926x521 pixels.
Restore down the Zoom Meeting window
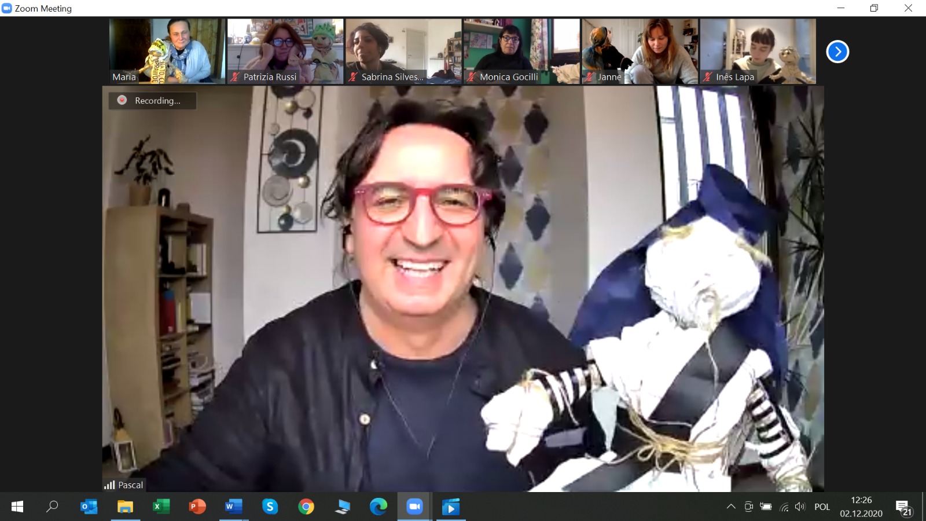point(874,8)
